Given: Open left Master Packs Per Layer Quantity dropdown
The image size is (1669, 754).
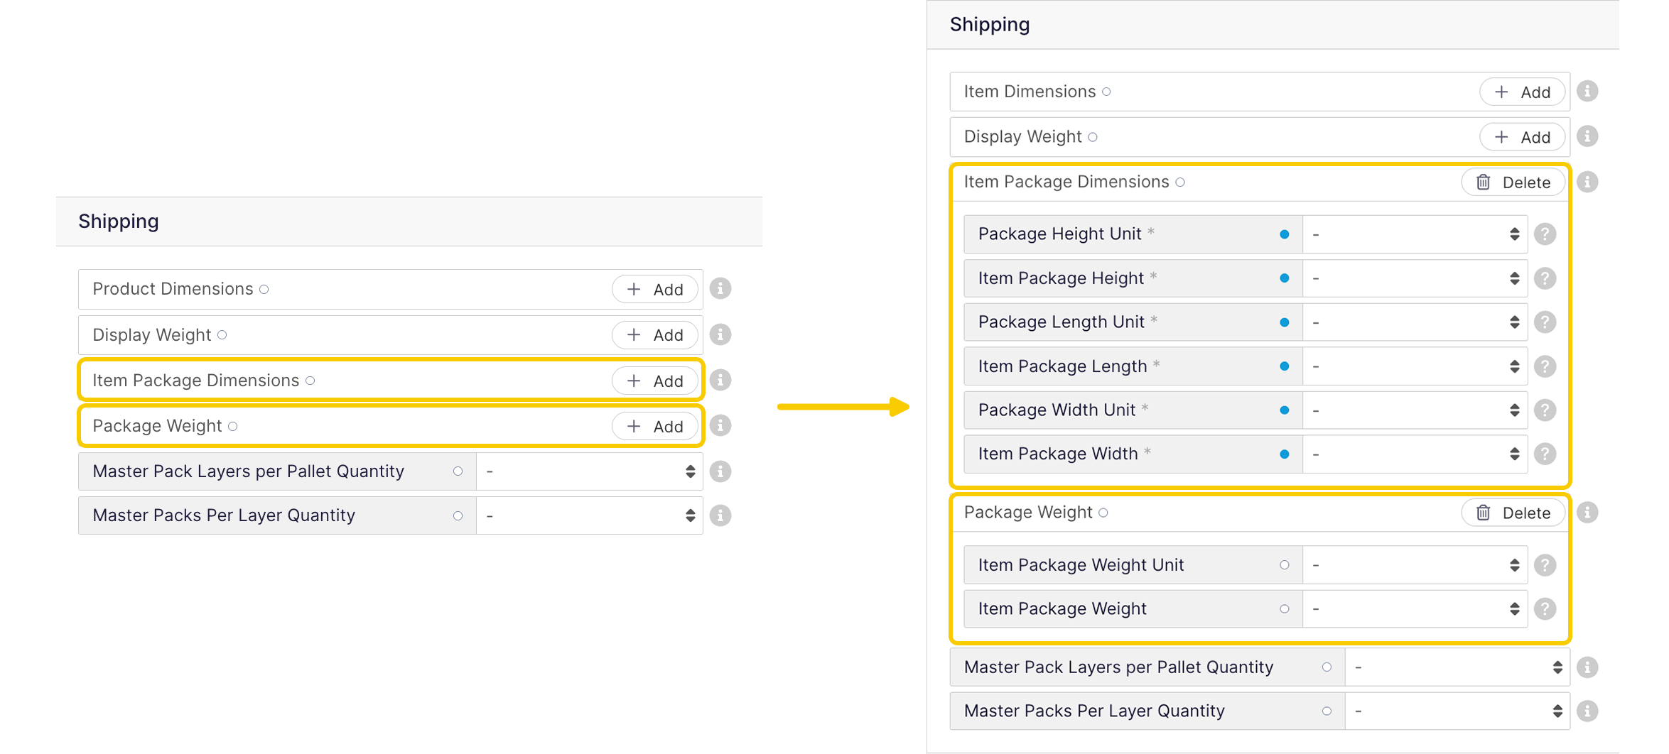Looking at the screenshot, I should pos(589,515).
